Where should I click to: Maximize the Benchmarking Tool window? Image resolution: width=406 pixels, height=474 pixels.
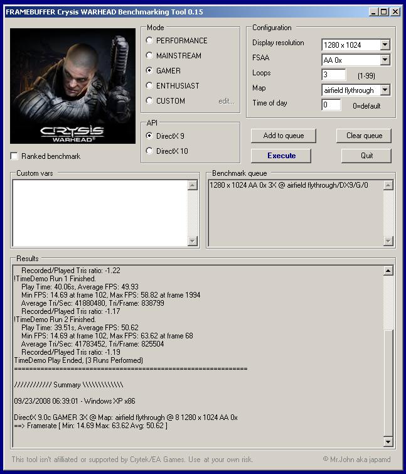[383, 12]
